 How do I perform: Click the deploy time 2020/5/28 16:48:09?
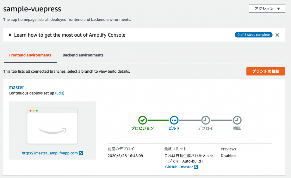coord(125,156)
